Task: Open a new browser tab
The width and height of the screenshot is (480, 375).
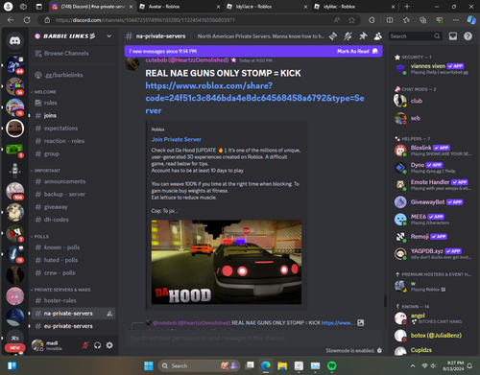Action: point(407,7)
